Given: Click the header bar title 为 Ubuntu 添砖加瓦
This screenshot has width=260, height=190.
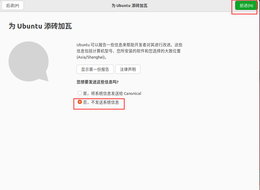Looking at the screenshot, I should [x=129, y=5].
